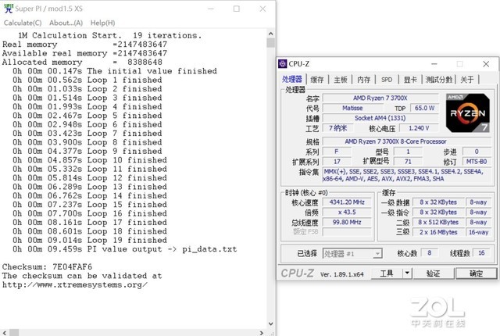500x336 pixels.
Task: Click the 工具 button in CPU-Z
Action: click(387, 273)
